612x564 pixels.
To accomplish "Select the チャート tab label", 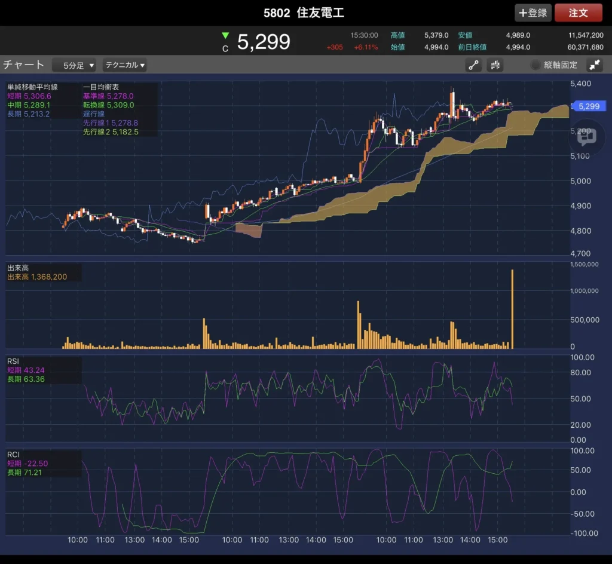I will 24,65.
